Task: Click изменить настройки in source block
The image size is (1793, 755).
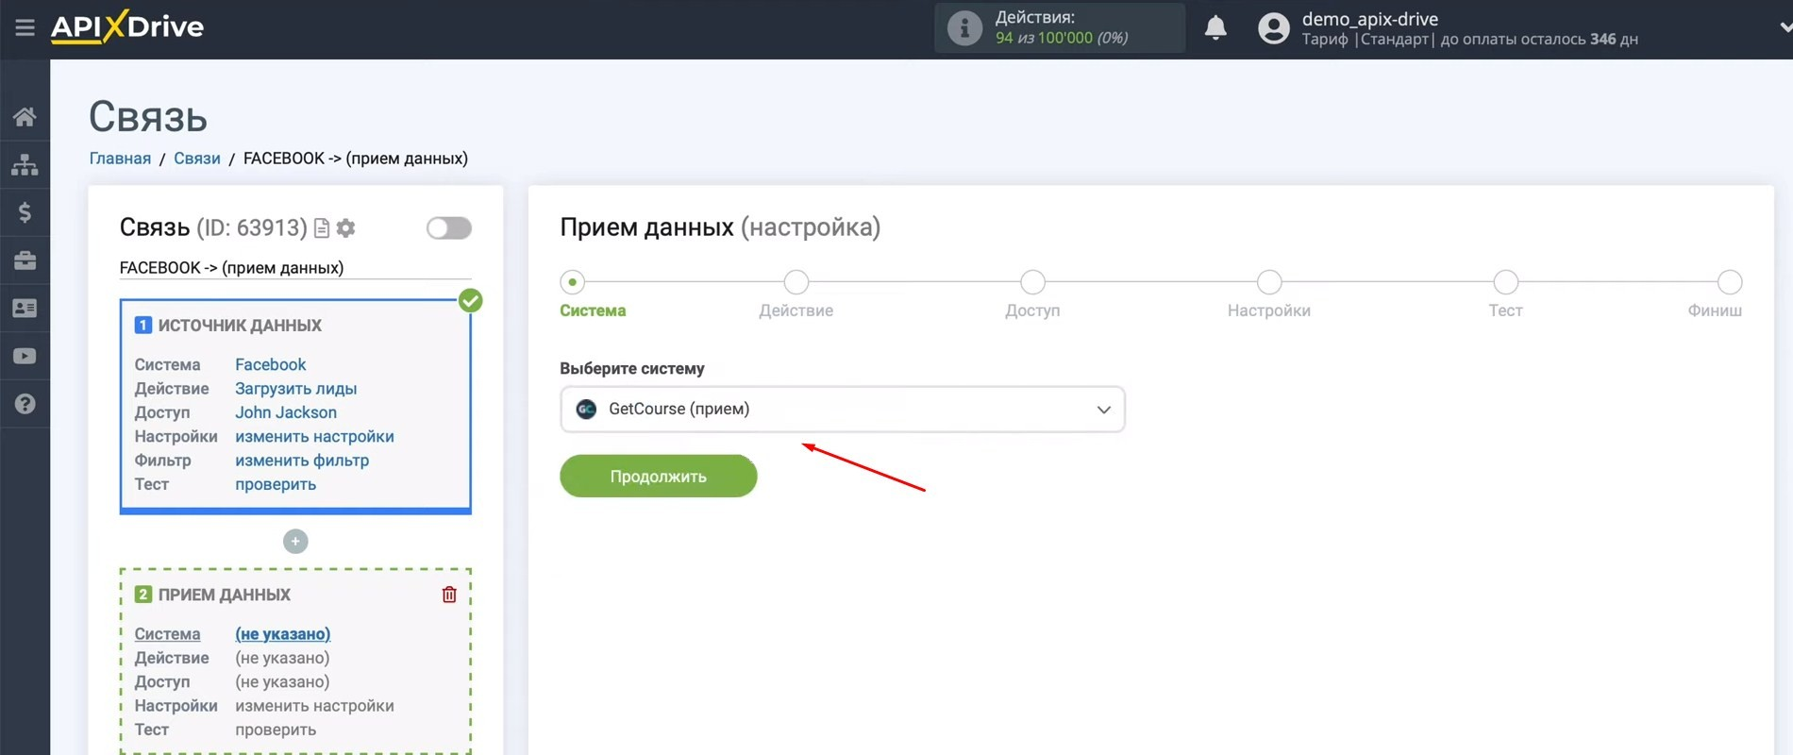Action: [x=314, y=437]
